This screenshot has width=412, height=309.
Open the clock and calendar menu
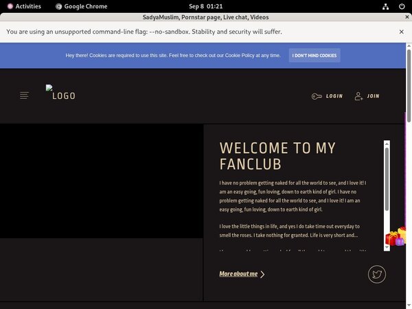click(205, 5)
